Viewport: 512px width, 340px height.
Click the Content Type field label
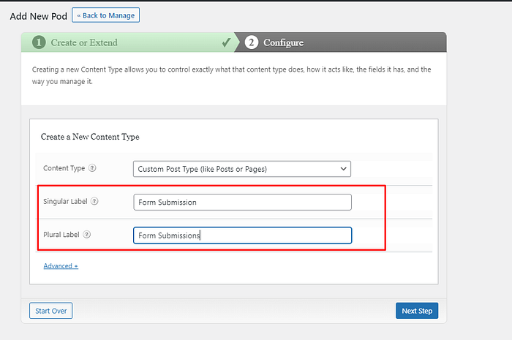pyautogui.click(x=64, y=168)
